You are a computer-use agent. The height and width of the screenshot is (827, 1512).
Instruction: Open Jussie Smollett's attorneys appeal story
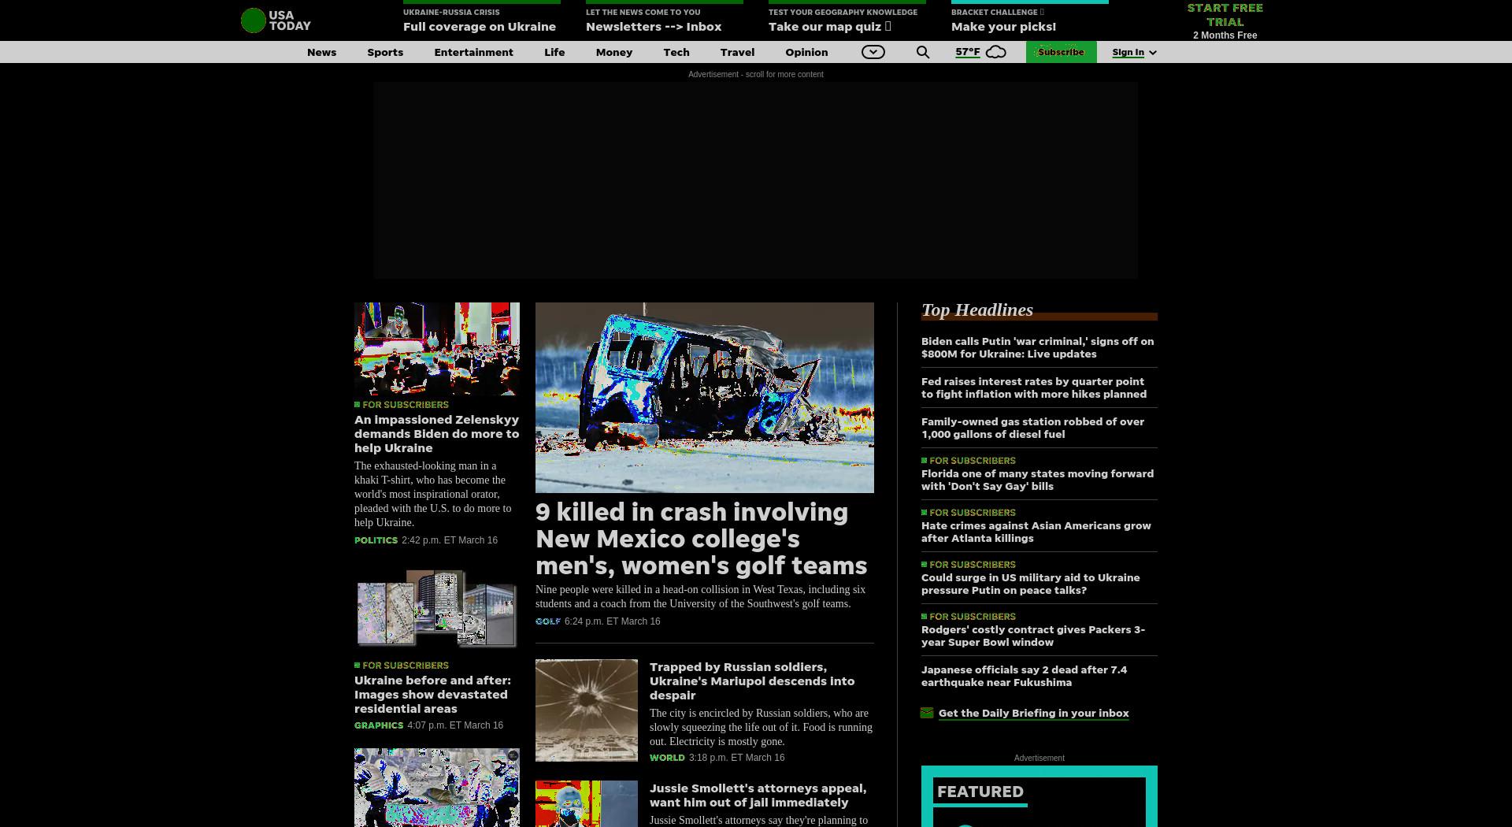[x=758, y=795]
